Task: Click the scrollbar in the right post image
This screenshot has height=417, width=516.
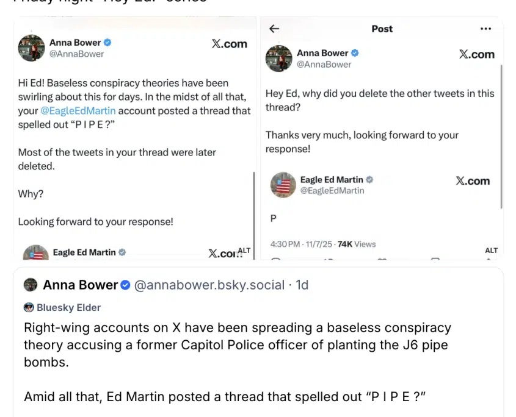Action: (500, 134)
